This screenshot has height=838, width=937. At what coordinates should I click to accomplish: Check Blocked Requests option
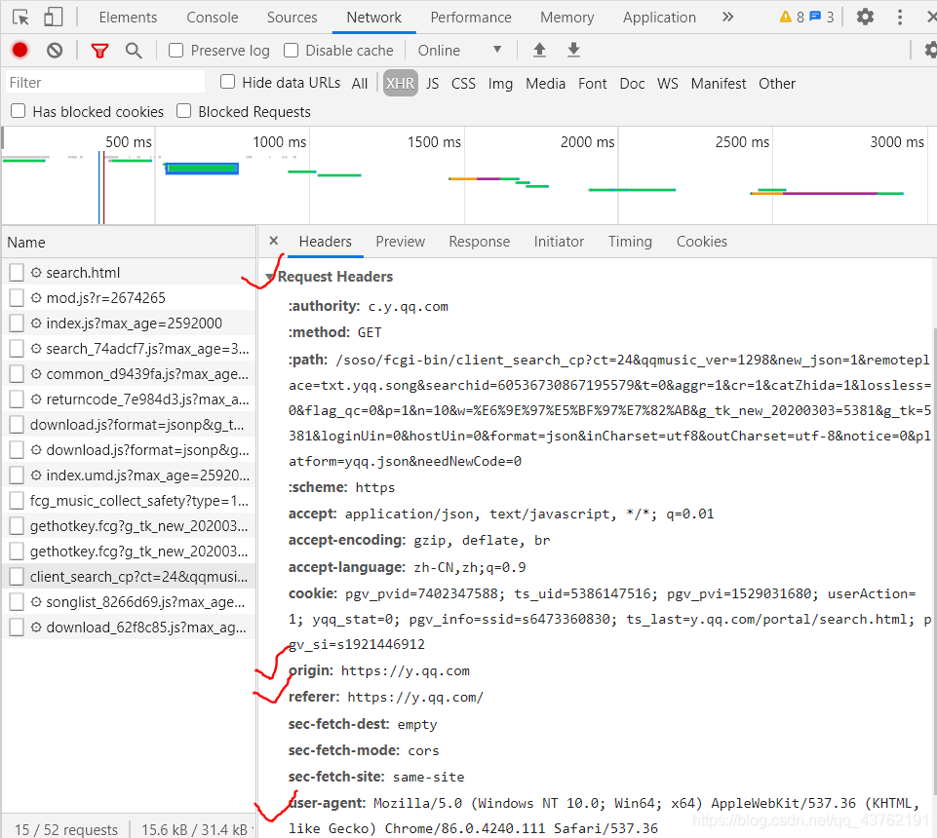click(184, 111)
